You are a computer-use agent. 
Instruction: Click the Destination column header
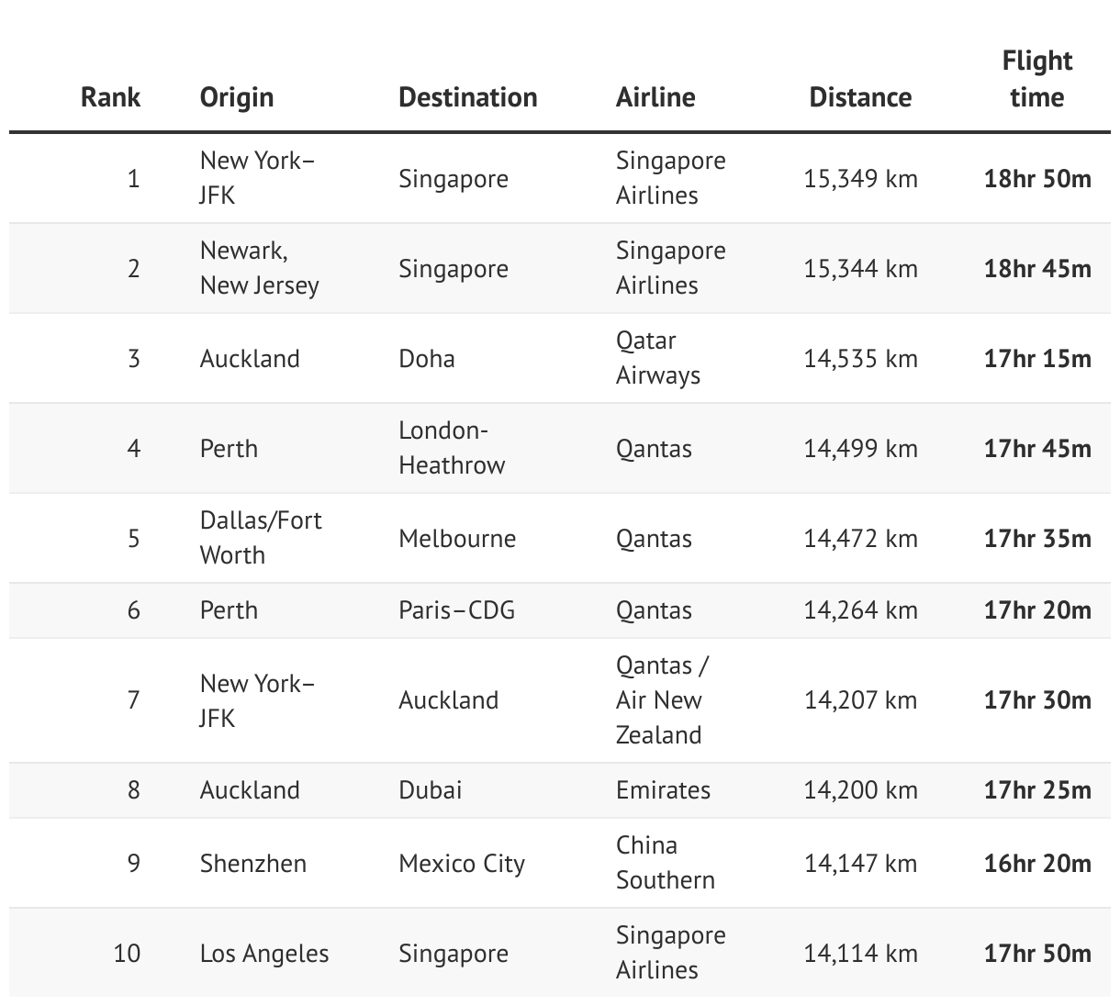pyautogui.click(x=467, y=97)
